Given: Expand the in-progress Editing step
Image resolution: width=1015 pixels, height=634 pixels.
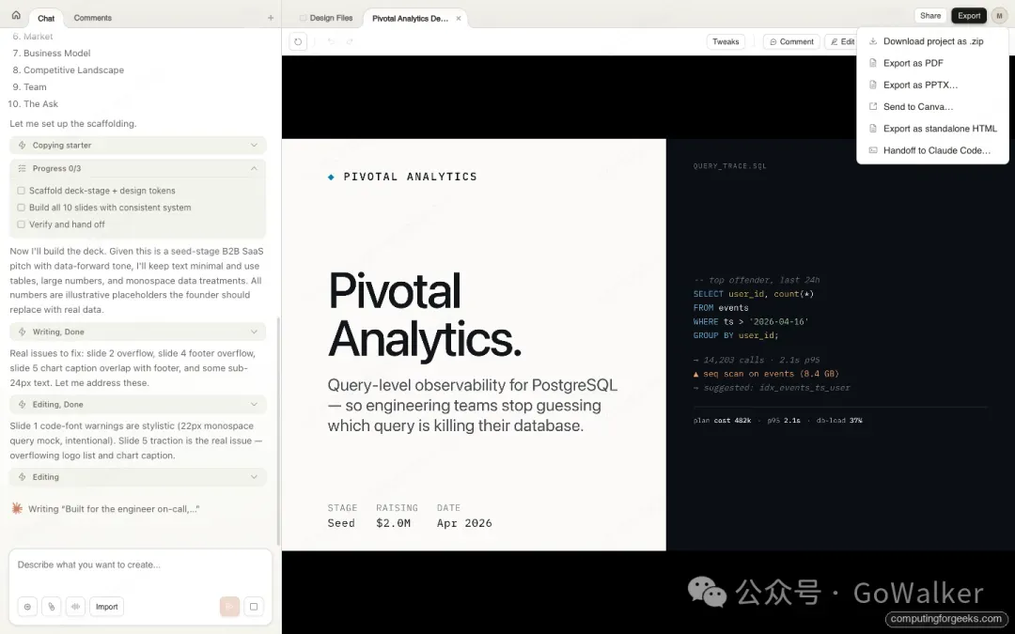Looking at the screenshot, I should (x=138, y=477).
